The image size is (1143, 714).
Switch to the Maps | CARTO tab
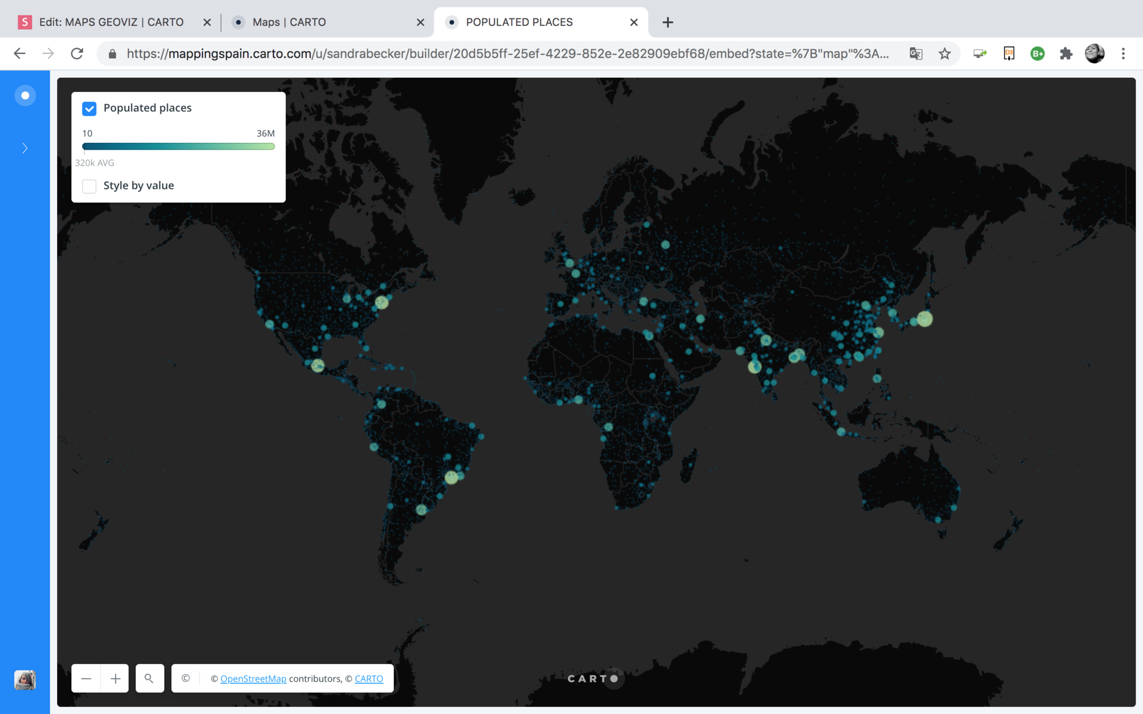[x=289, y=22]
